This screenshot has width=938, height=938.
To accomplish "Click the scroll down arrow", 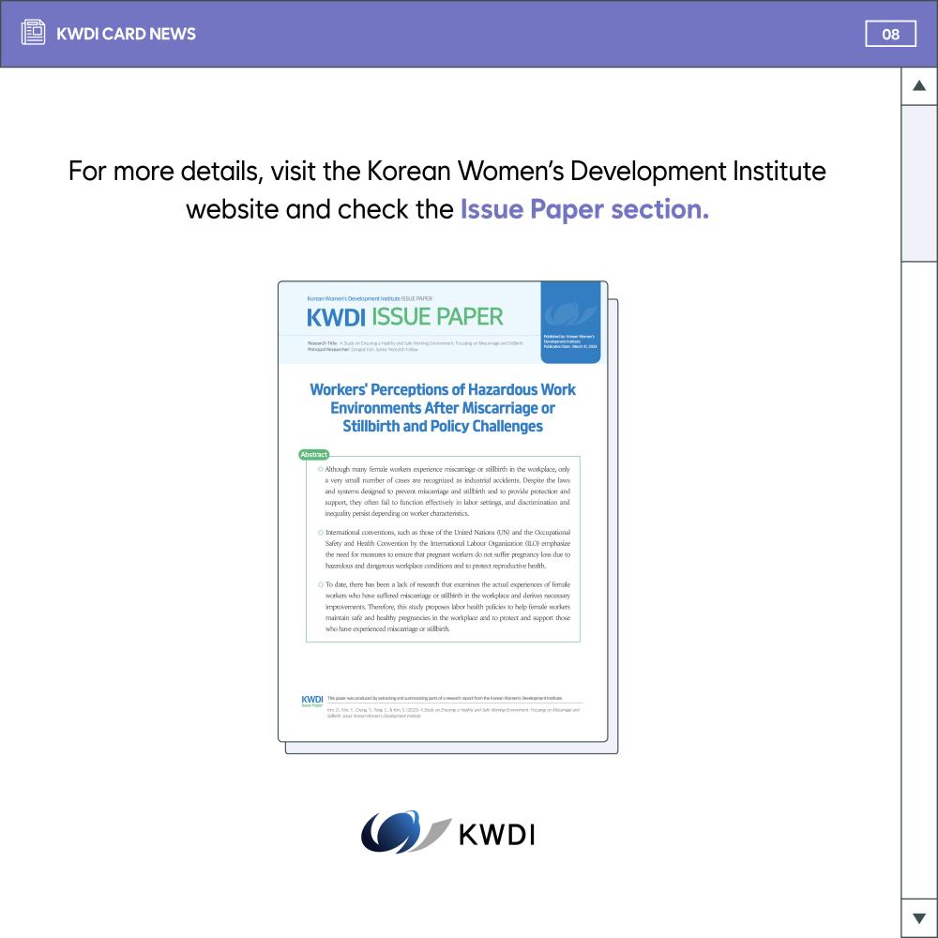I will (x=919, y=917).
